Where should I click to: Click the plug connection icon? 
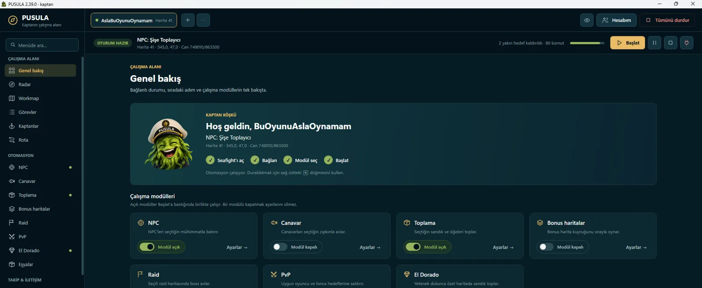click(x=687, y=43)
